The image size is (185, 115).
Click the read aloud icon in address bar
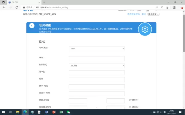(x=162, y=7)
